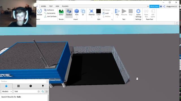The height and width of the screenshot is (101, 181).
Task: Click the Team Test button
Action: pos(146,13)
